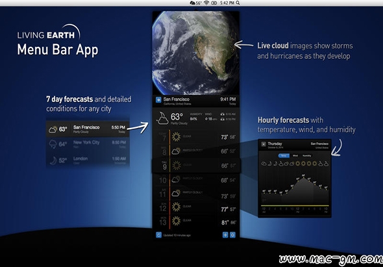Click the first cloud icon in hourly row
This screenshot has width=383, height=267.
click(x=264, y=164)
